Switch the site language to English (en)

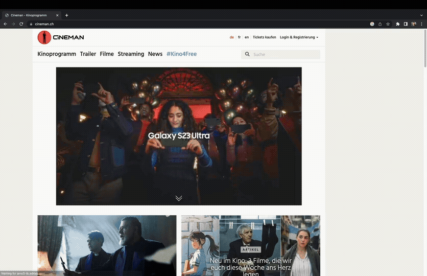pyautogui.click(x=247, y=37)
